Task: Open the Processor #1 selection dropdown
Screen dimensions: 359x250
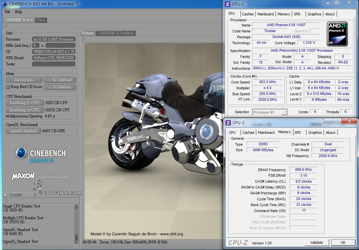Action: tap(270, 112)
